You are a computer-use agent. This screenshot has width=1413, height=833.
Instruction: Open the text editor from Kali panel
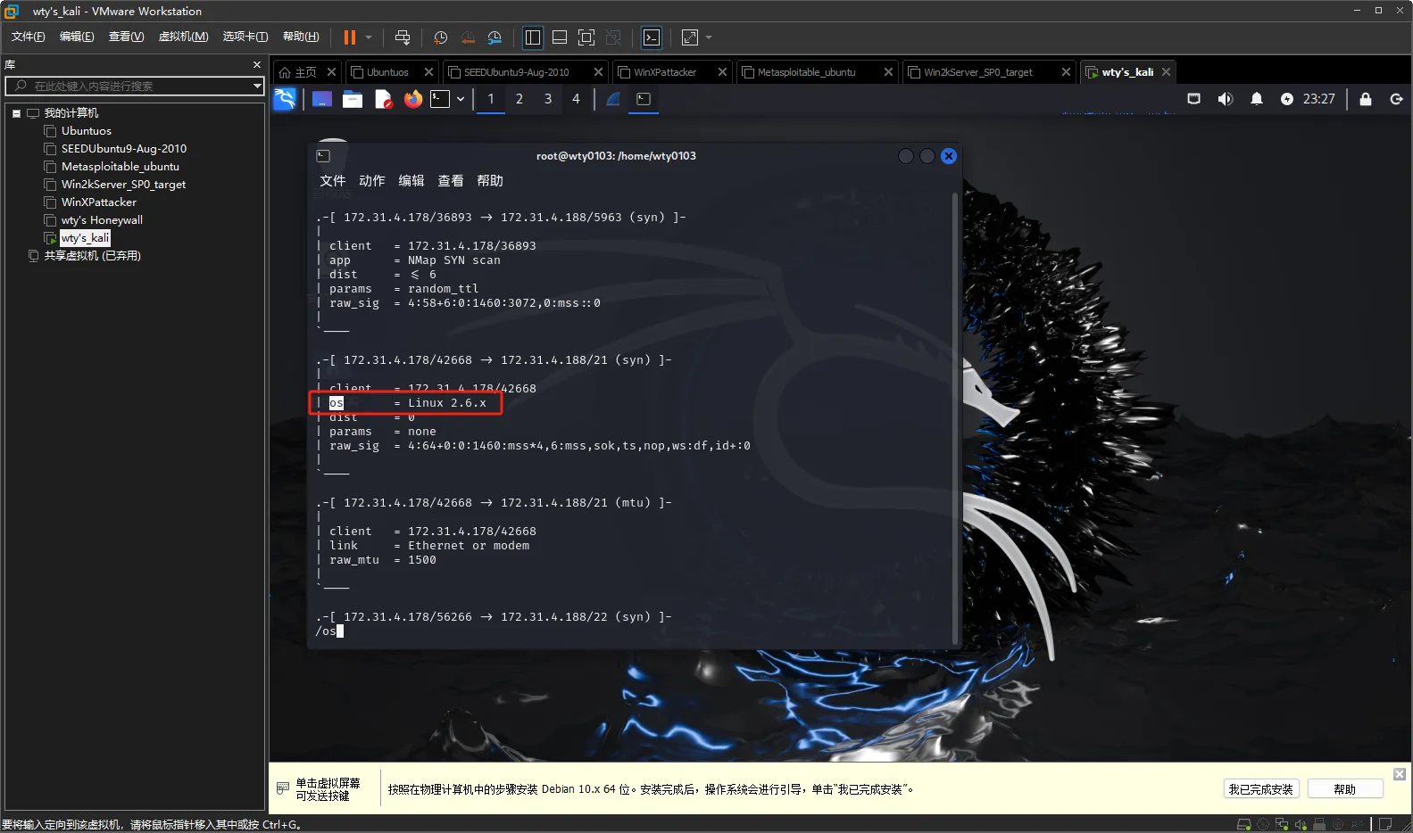[383, 99]
